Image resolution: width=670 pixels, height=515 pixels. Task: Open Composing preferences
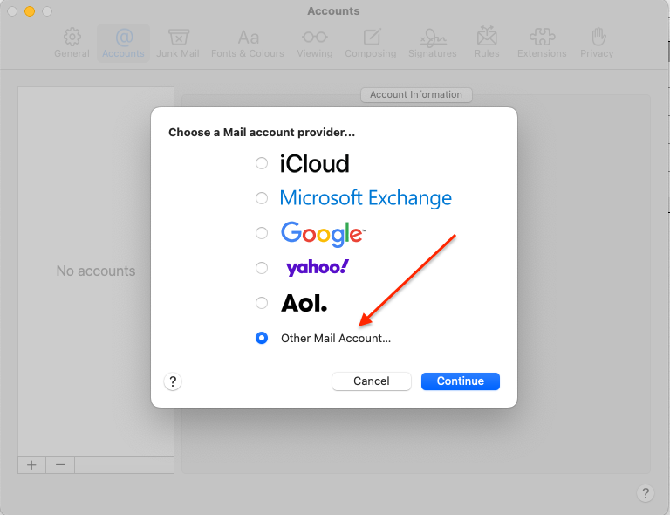point(371,43)
